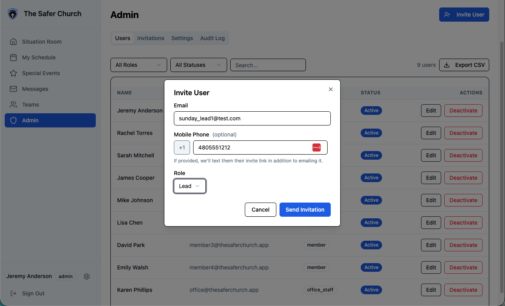The width and height of the screenshot is (505, 306).
Task: Deactivate Karen Phillips
Action: click(x=464, y=290)
